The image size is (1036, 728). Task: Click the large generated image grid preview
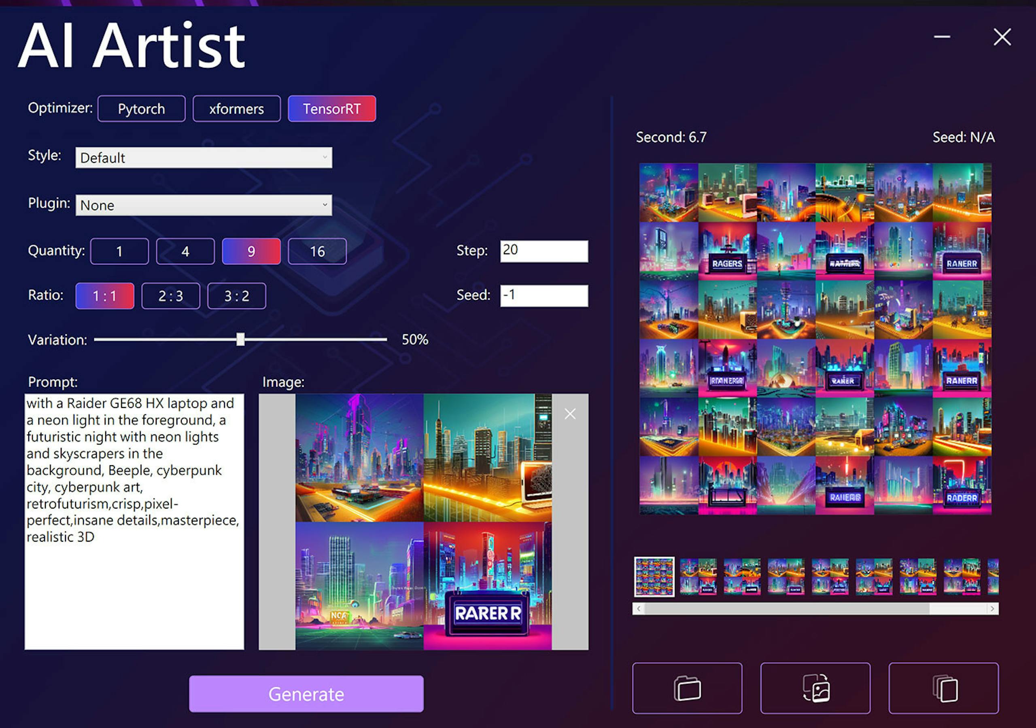(815, 338)
